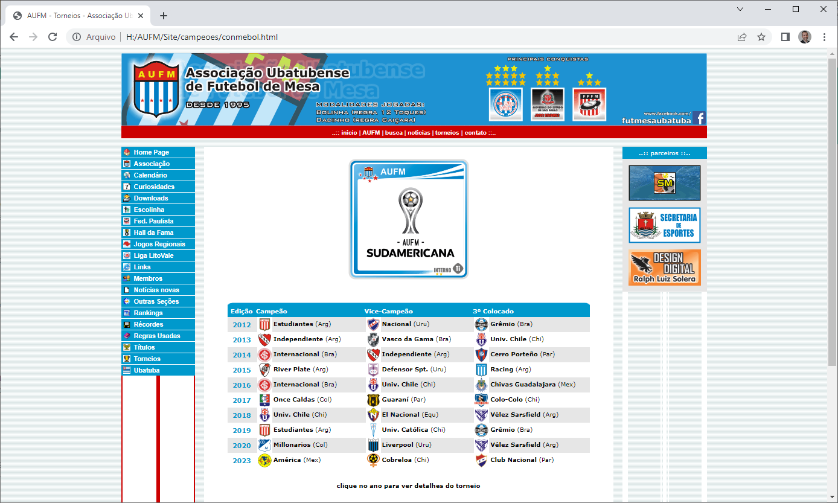The height and width of the screenshot is (503, 838).
Task: Click the contato link in the red bar
Action: (475, 133)
